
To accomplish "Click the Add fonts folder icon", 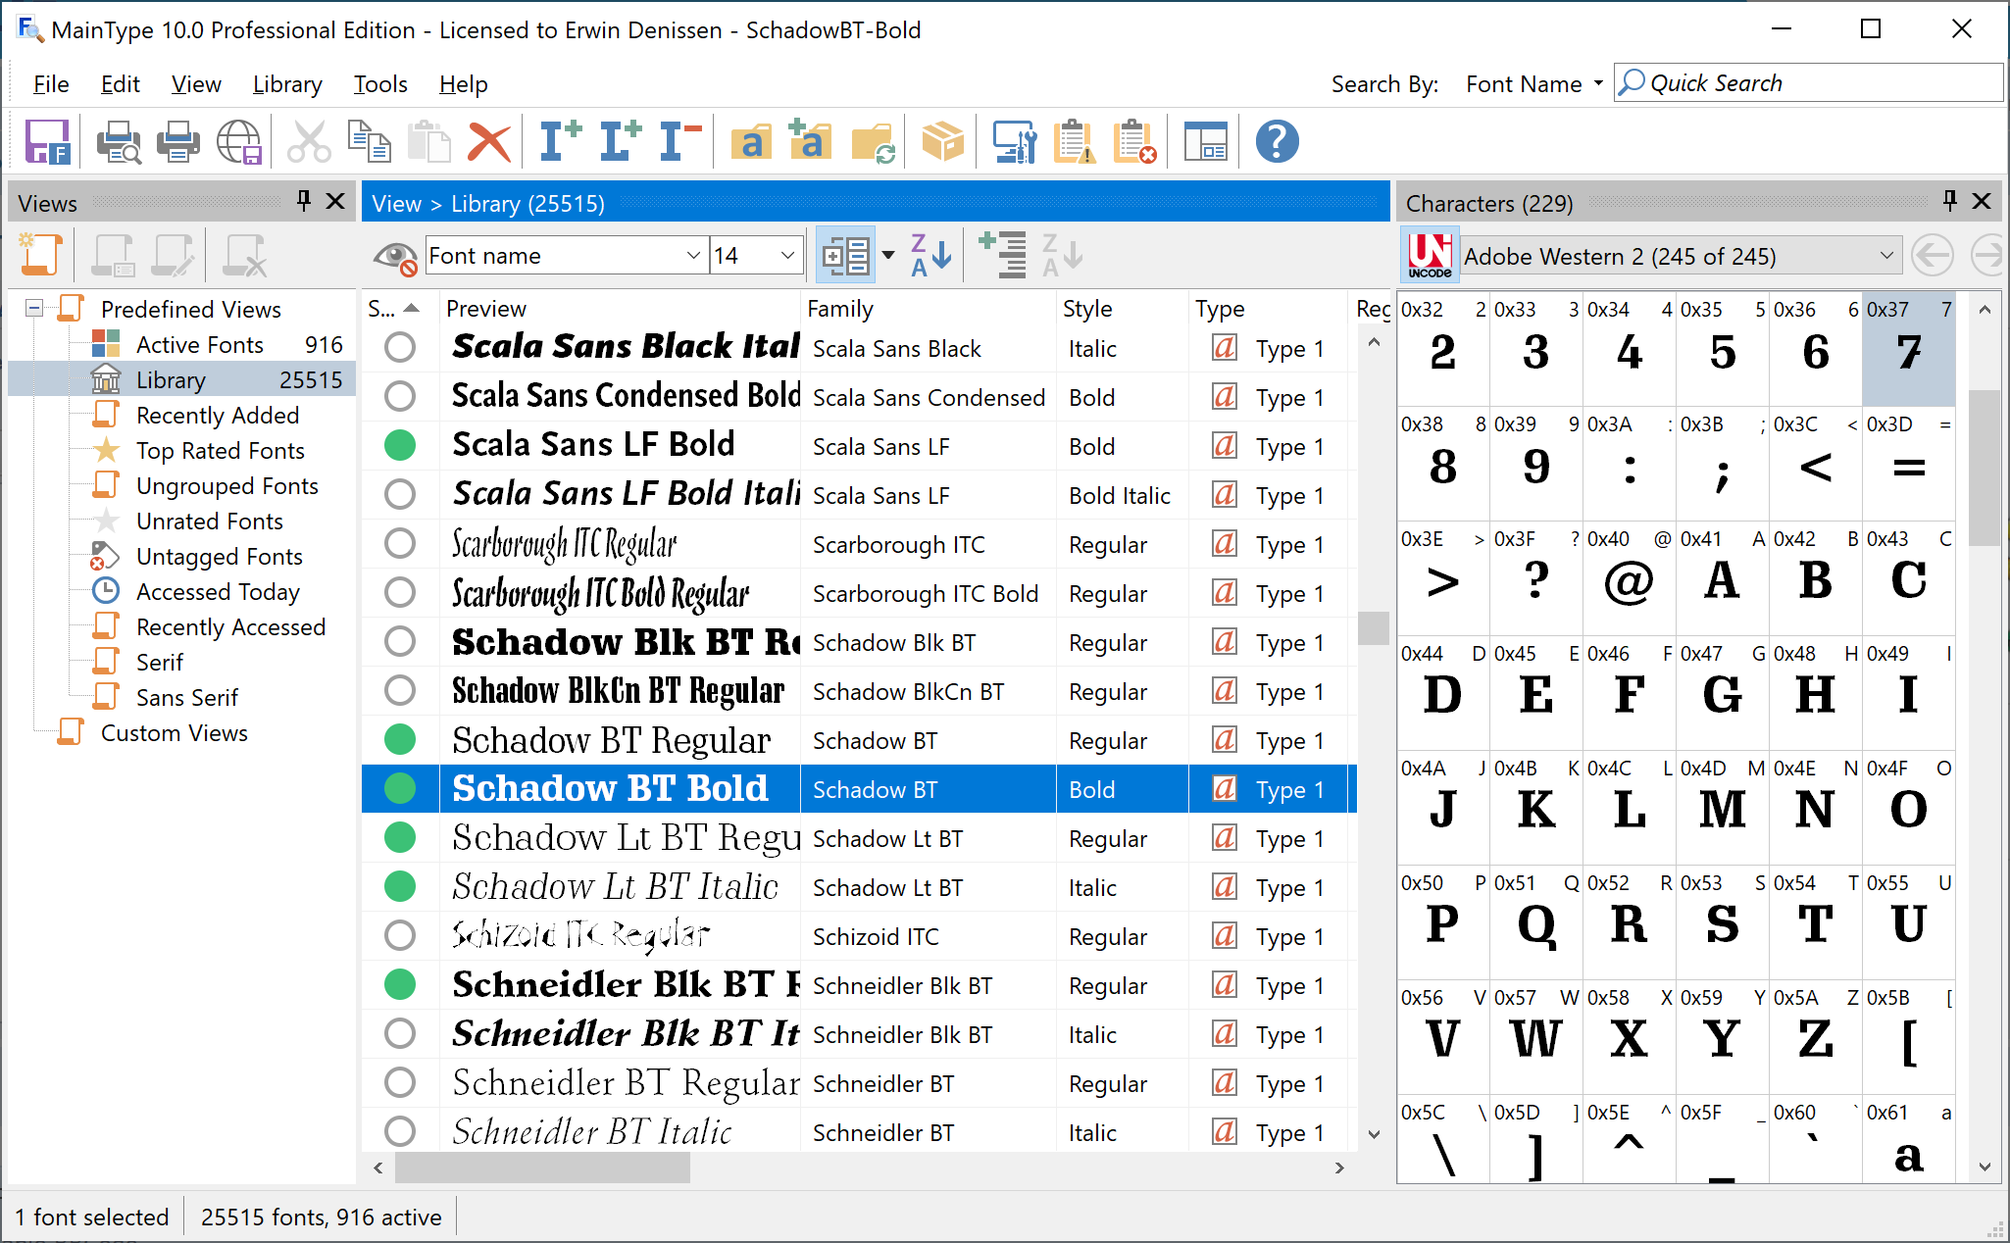I will 810,142.
